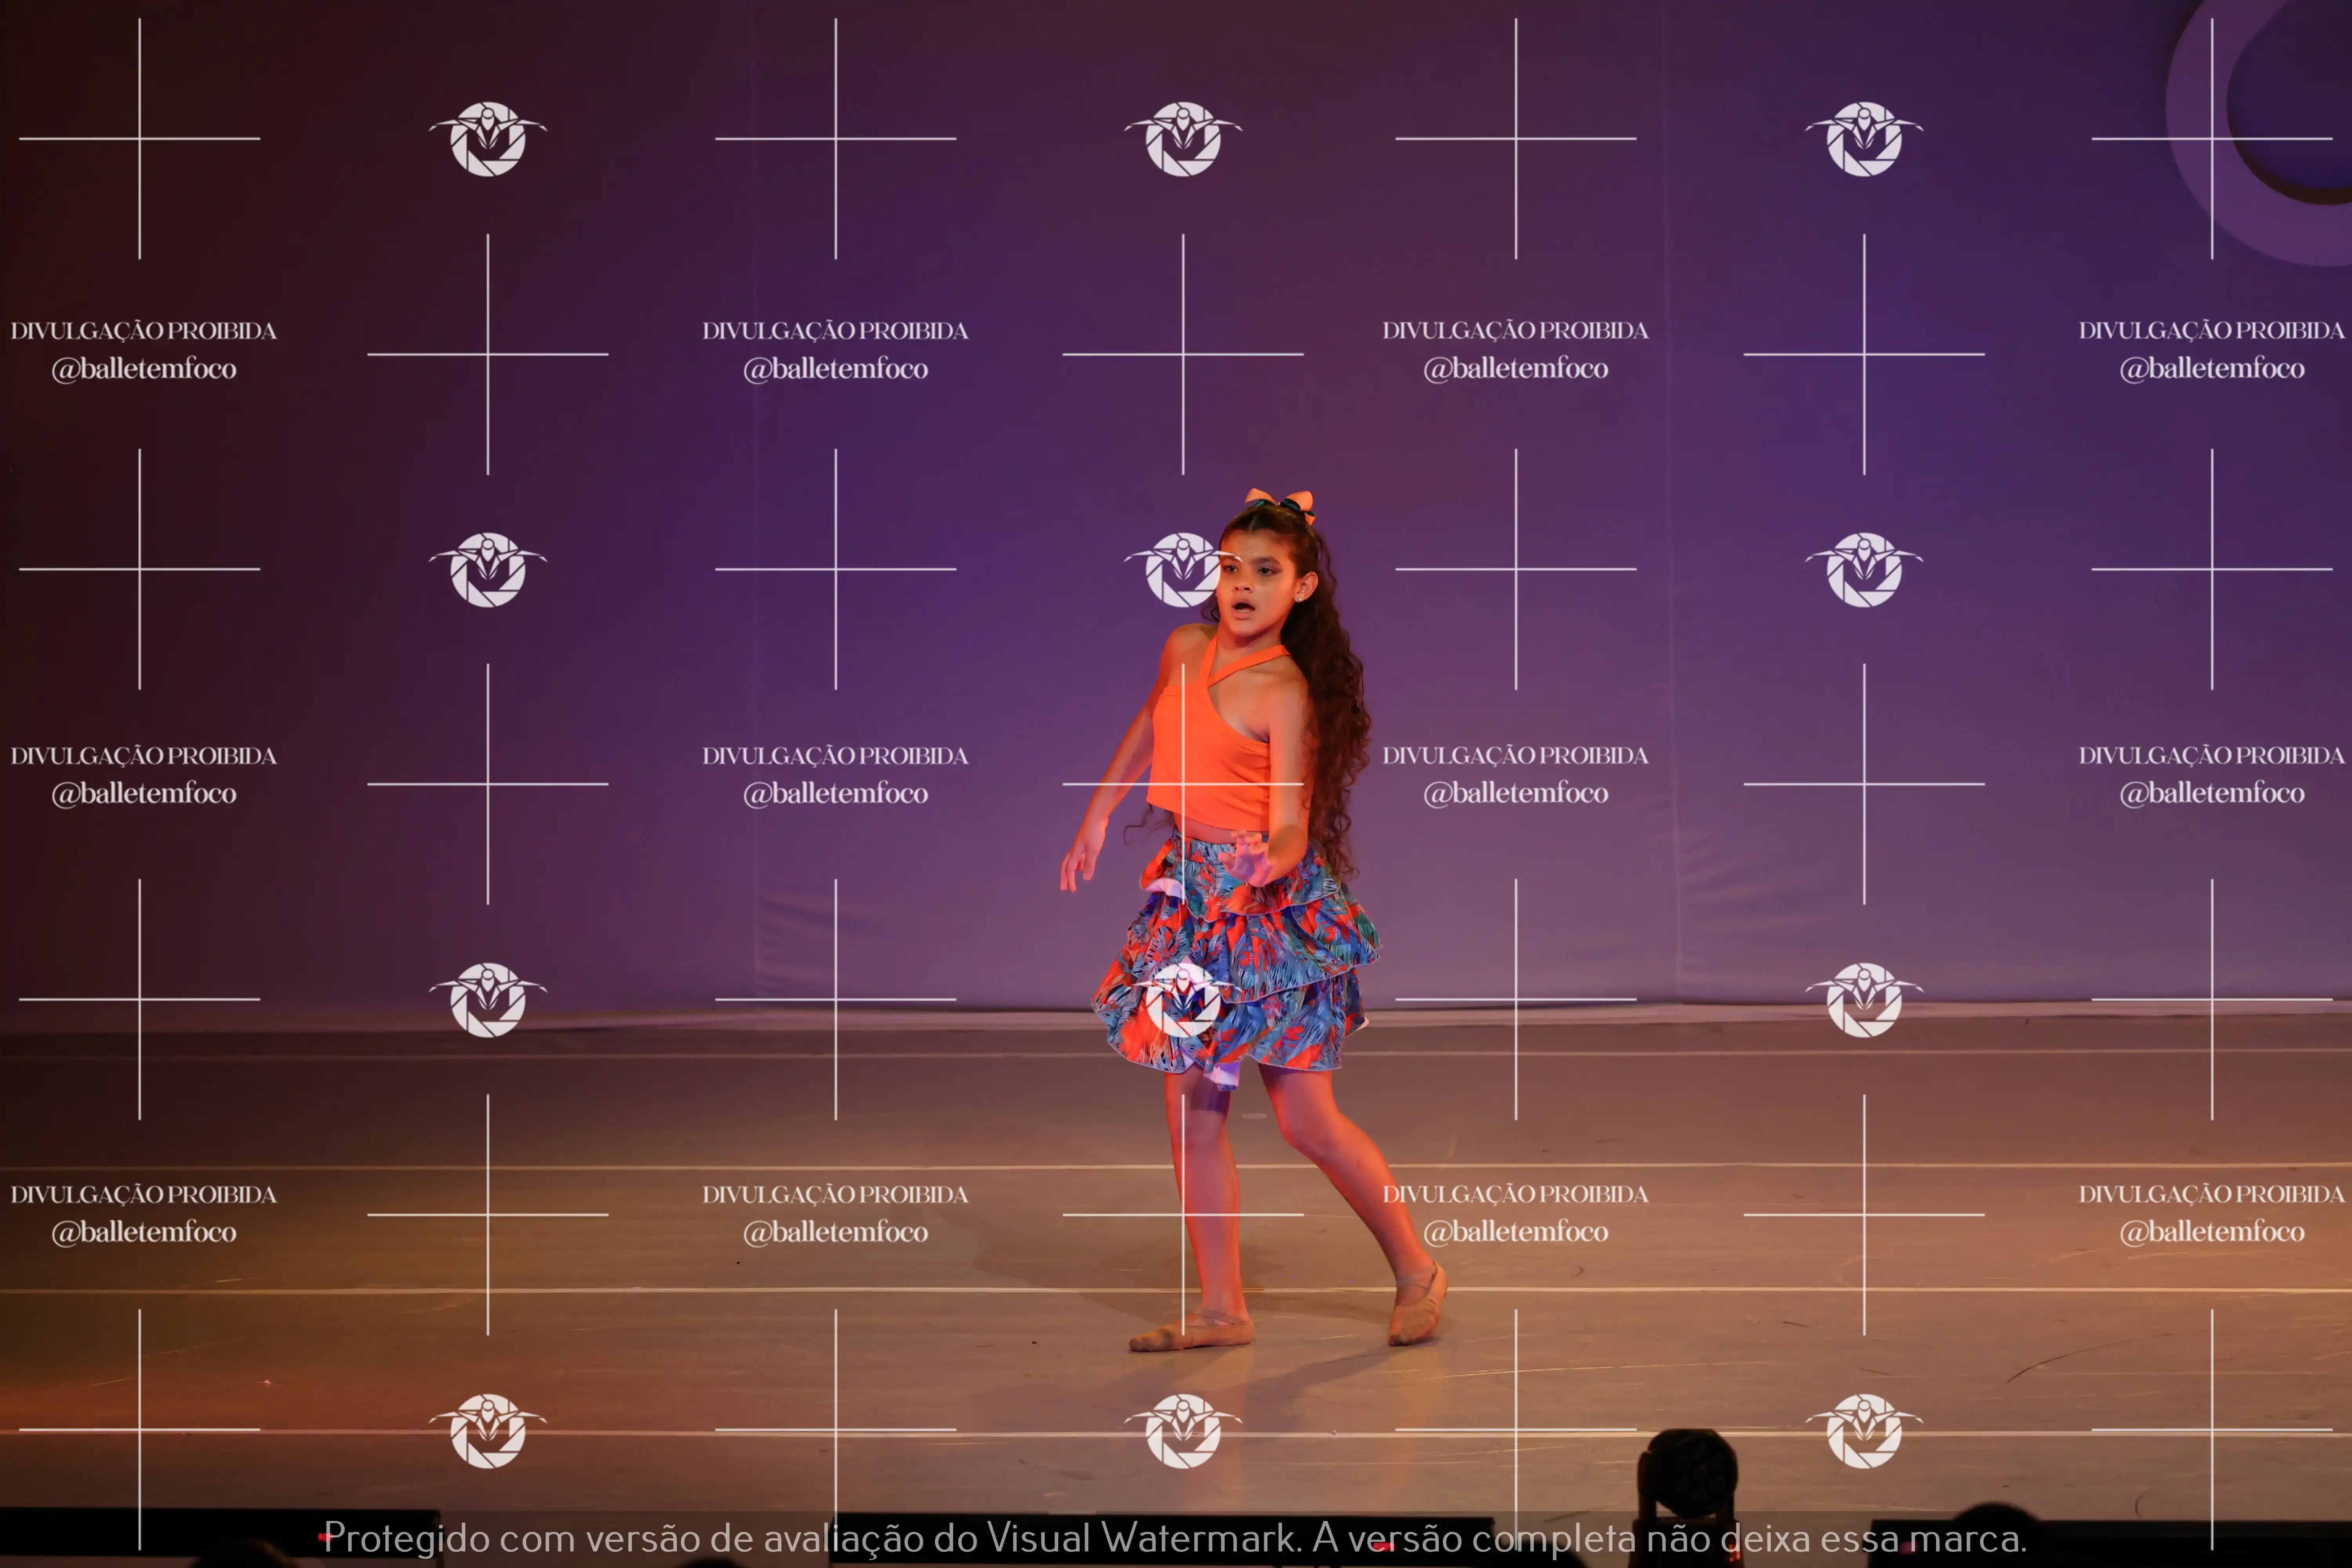
Task: Click the top-left 'DIVULGAÇÃO PROIBIDA' text
Action: click(x=144, y=331)
